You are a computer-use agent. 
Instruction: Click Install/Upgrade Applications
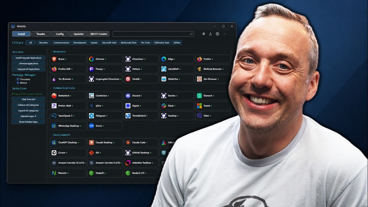click(x=28, y=58)
